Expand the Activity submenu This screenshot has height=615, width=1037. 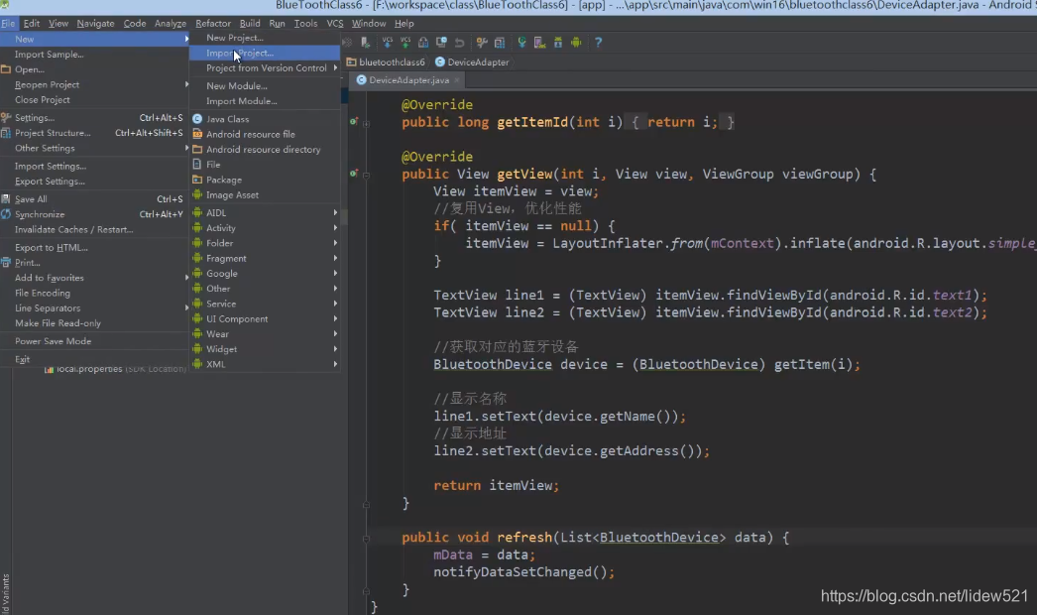[265, 228]
